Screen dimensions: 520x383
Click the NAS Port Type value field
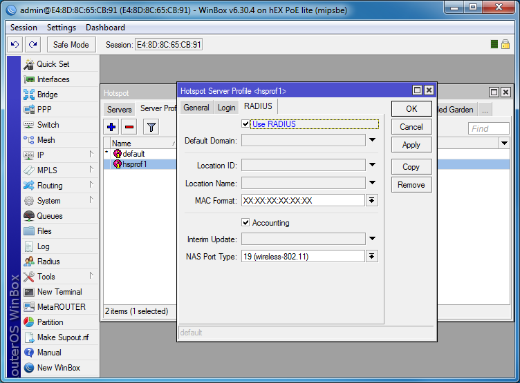pyautogui.click(x=303, y=256)
